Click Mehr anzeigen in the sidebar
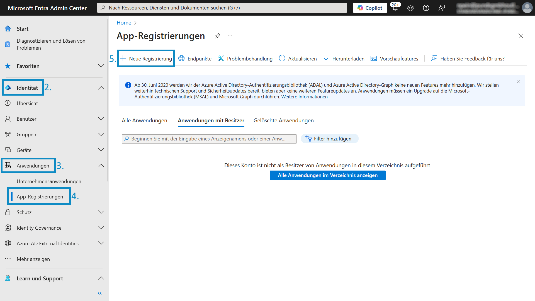Image resolution: width=535 pixels, height=301 pixels. pyautogui.click(x=33, y=259)
